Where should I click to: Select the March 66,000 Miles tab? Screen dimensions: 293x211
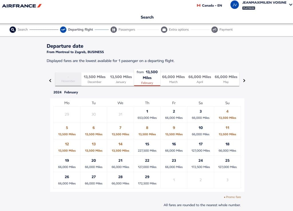(x=173, y=79)
